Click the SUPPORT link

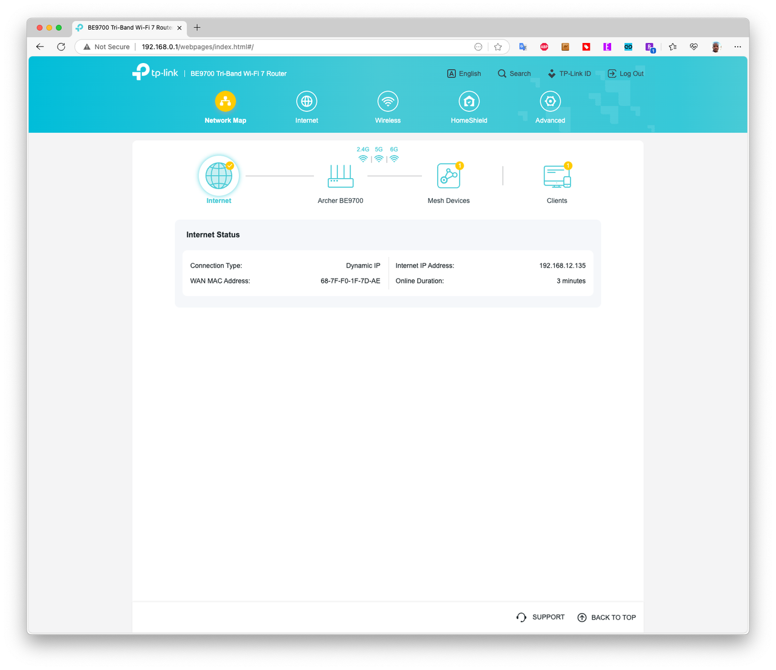tap(540, 617)
